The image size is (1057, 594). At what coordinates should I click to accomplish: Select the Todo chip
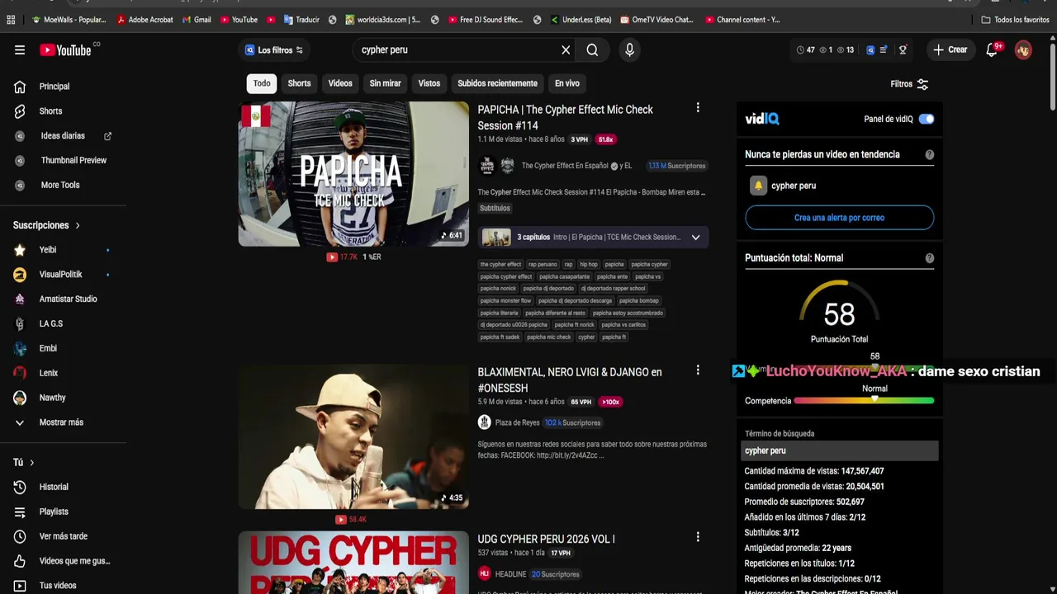click(262, 83)
